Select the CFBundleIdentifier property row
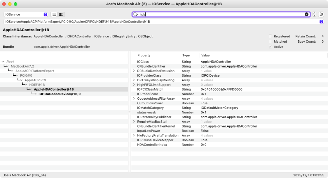Screen dimensions: 328x178 230,66
